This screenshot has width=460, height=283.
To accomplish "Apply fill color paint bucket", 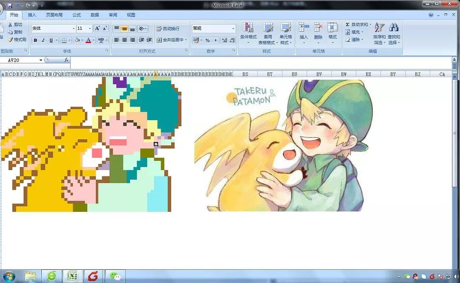I will [77, 40].
